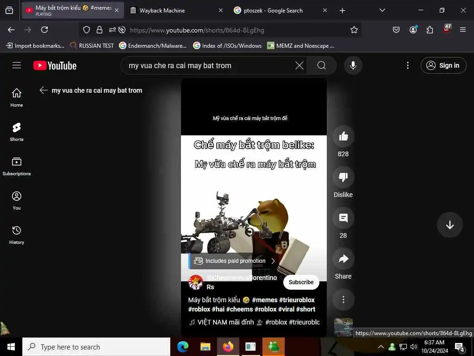
Task: Open the YouTube guide hamburger menu
Action: 17,65
